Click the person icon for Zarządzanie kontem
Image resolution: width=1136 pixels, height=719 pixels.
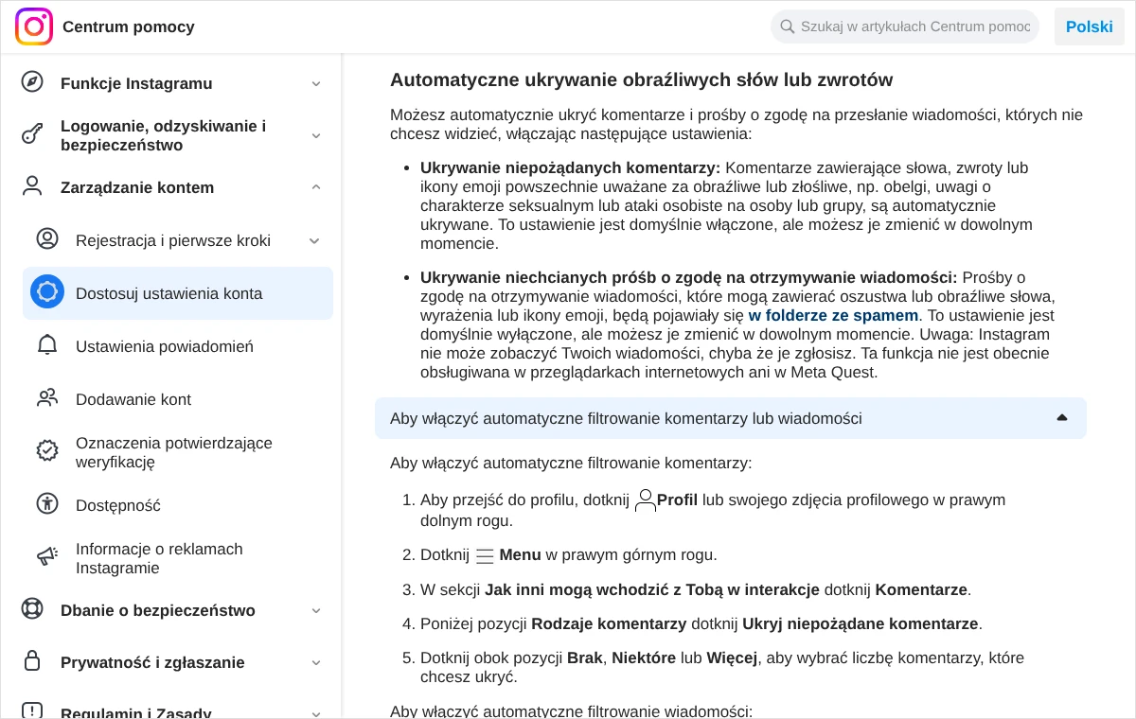[32, 185]
